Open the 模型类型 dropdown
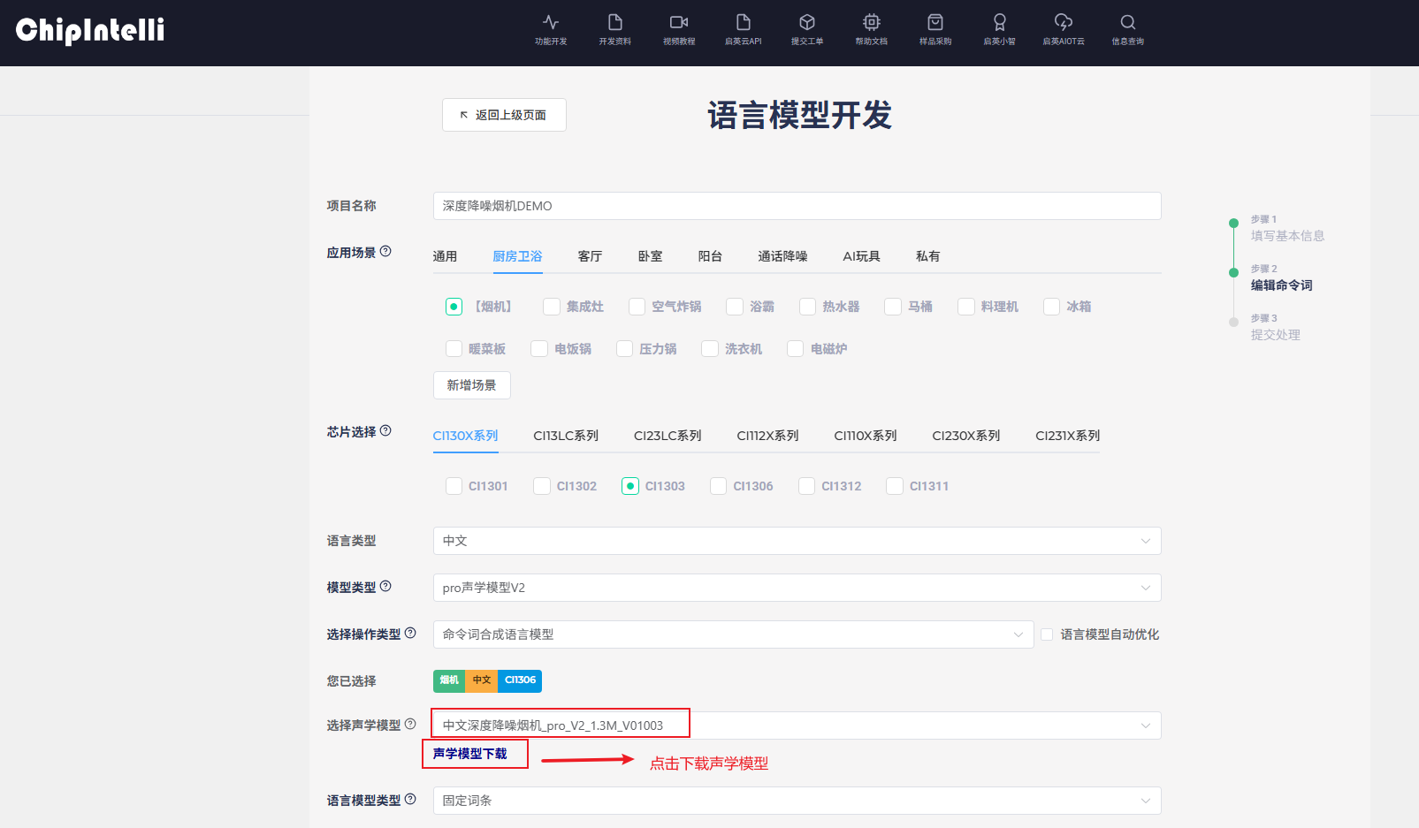Viewport: 1419px width, 828px height. pos(796,588)
